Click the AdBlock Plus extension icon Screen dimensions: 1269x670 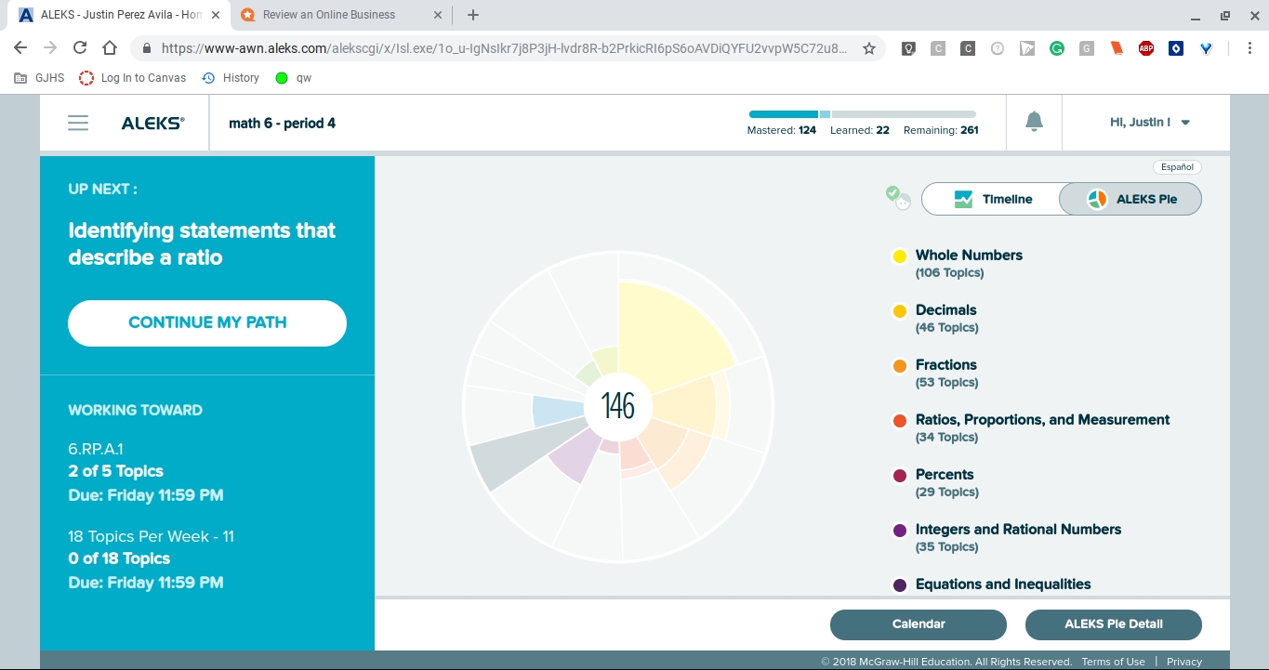pyautogui.click(x=1146, y=47)
